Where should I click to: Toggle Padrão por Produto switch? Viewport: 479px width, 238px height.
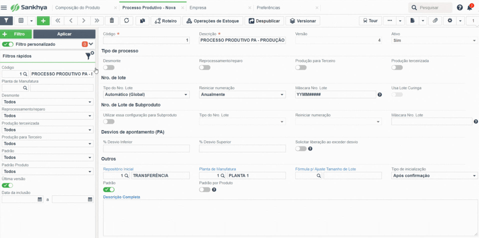(x=205, y=190)
